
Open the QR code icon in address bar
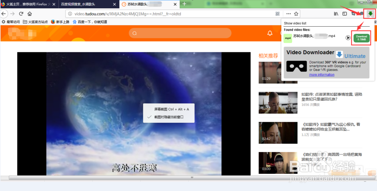(277, 14)
